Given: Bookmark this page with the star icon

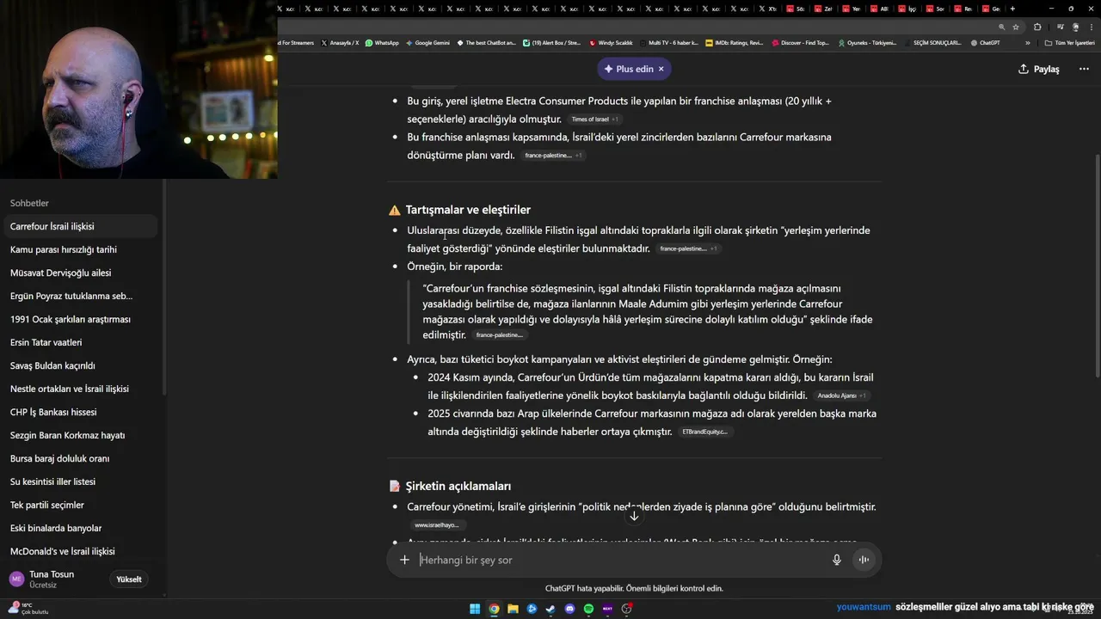Looking at the screenshot, I should pos(1016,27).
